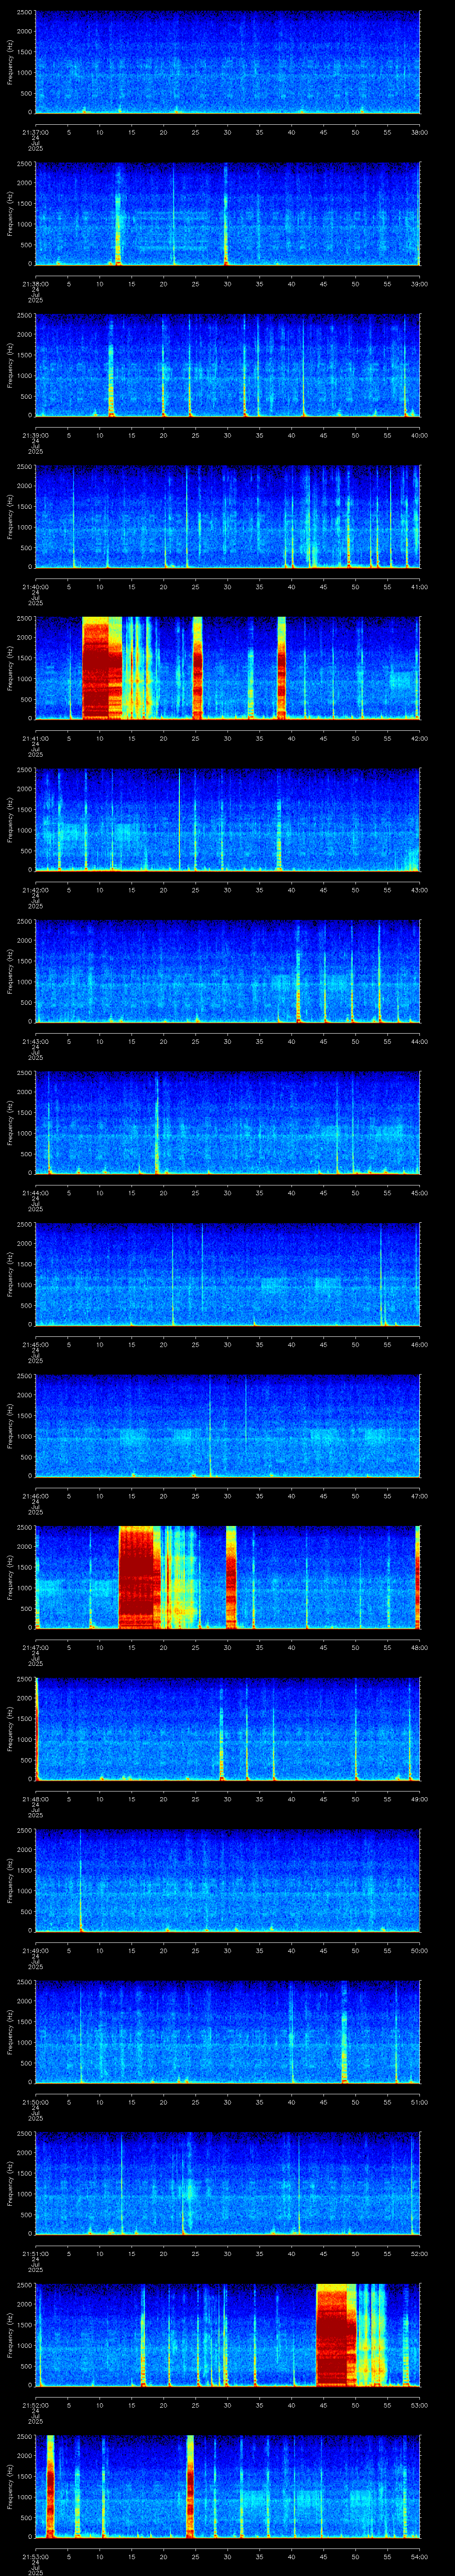Click the spectrogram panel starting at 21:46:00
This screenshot has height=2576, width=455.
pos(228,1426)
